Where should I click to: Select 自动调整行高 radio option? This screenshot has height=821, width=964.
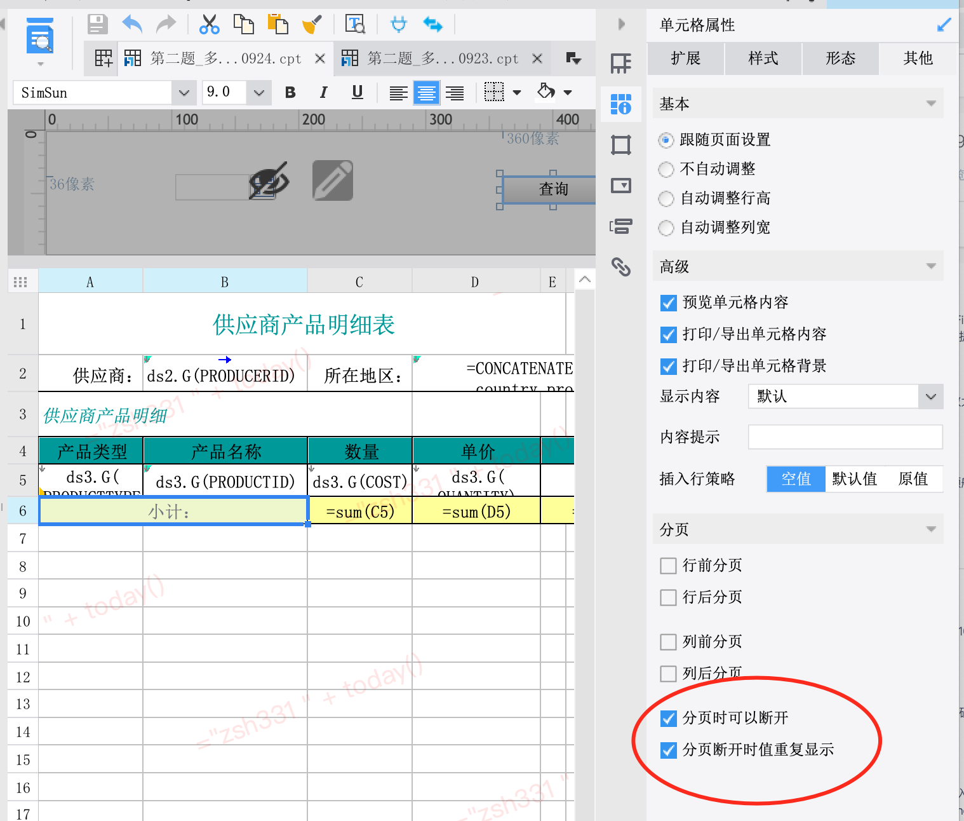click(x=666, y=198)
